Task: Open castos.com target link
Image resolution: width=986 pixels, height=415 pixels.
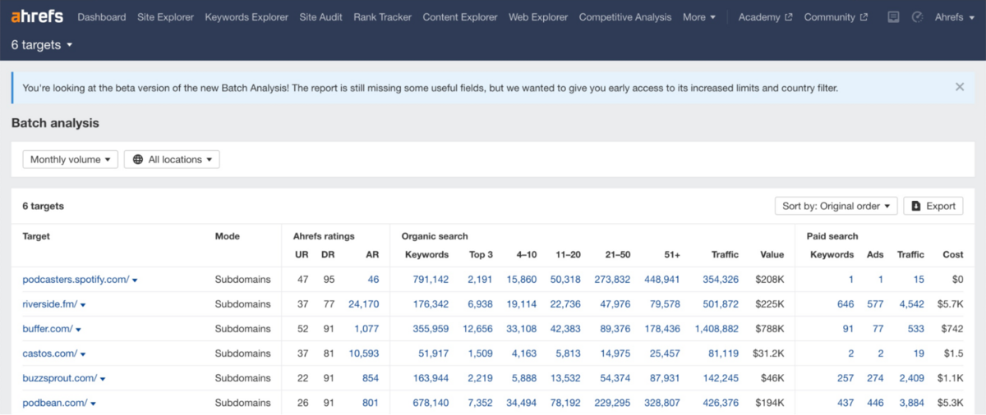Action: pos(49,353)
